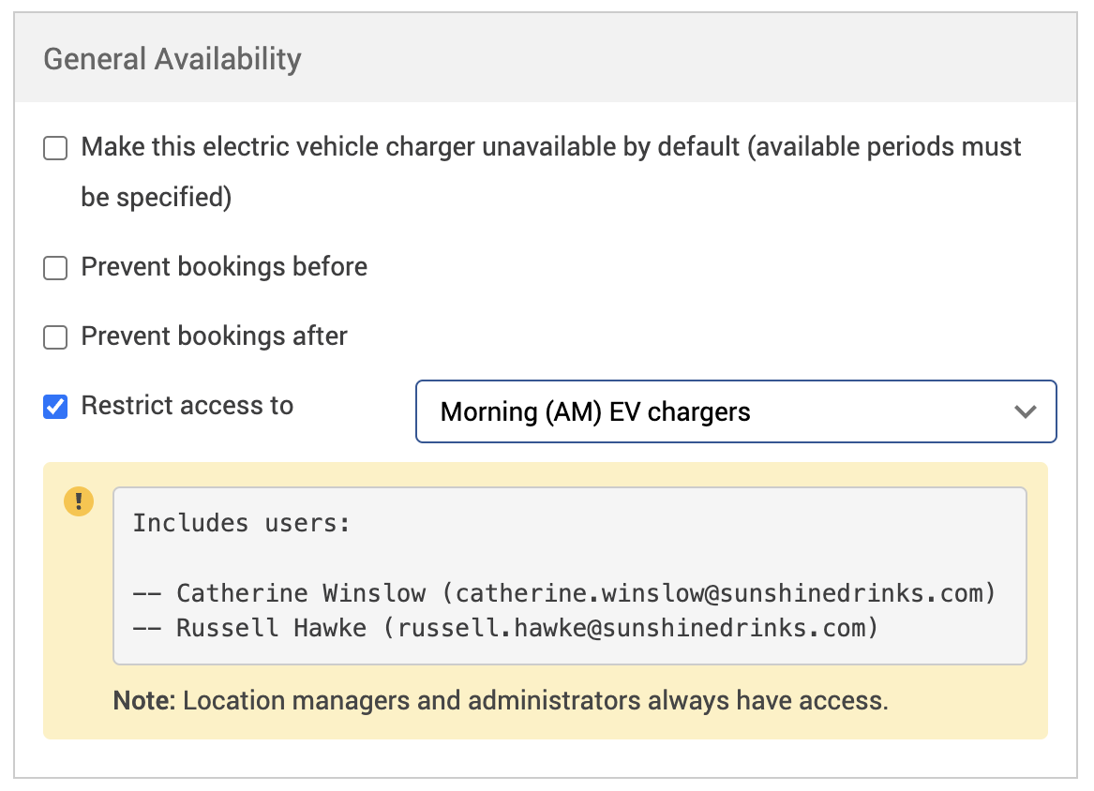This screenshot has height=791, width=1094.
Task: Click the 'Includes users:' heading text
Action: [241, 523]
